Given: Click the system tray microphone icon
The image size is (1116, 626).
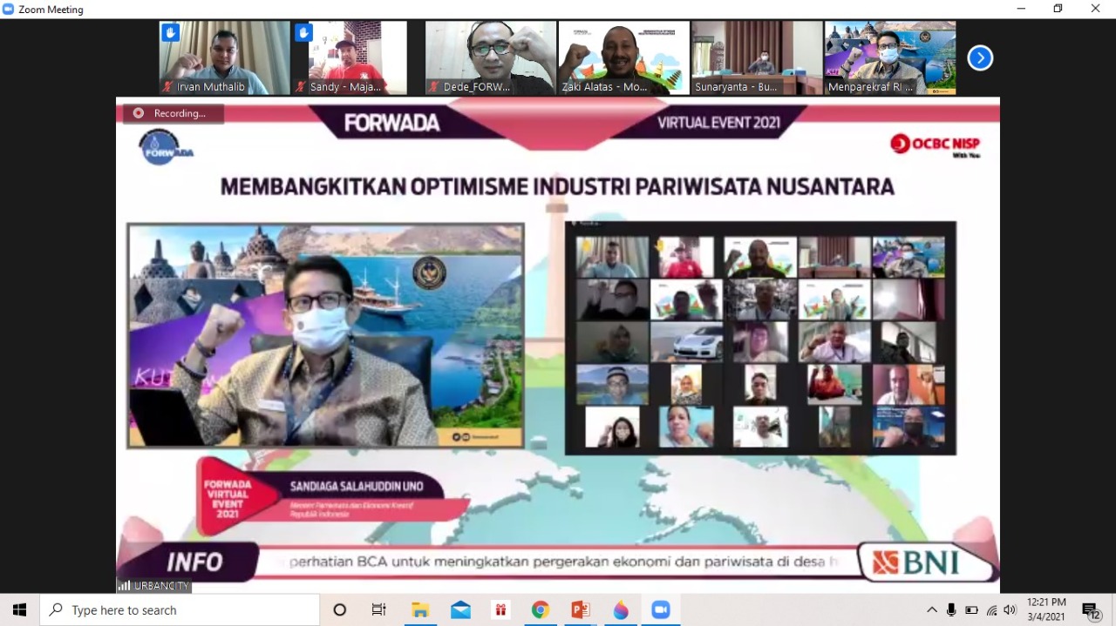Looking at the screenshot, I should click(951, 609).
